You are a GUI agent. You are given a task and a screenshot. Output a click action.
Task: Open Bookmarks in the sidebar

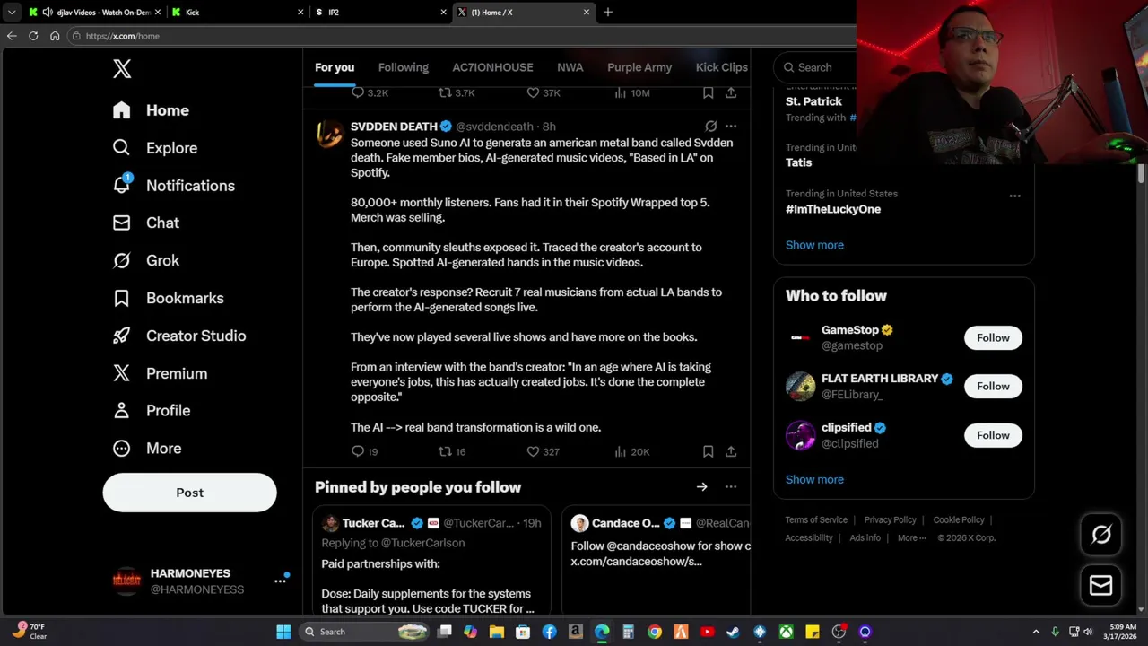pyautogui.click(x=168, y=298)
